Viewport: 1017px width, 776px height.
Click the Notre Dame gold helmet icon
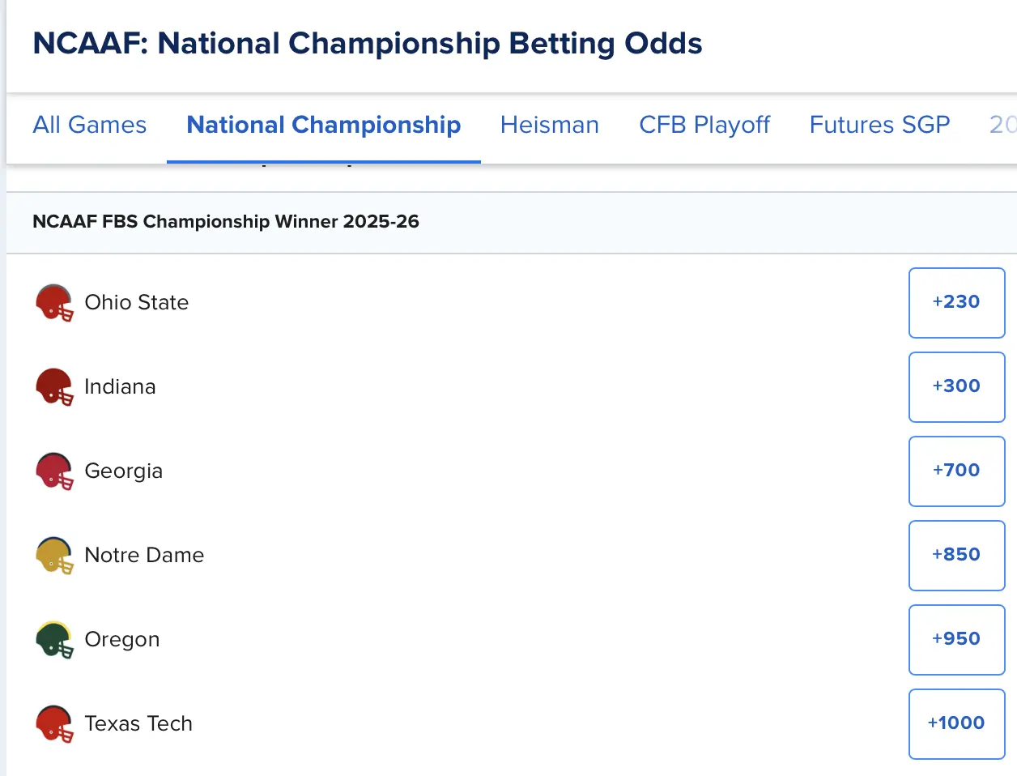pyautogui.click(x=54, y=555)
